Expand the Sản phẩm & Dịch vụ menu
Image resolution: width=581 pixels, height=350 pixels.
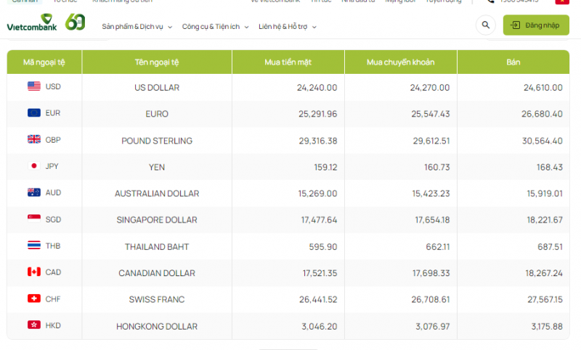[137, 27]
